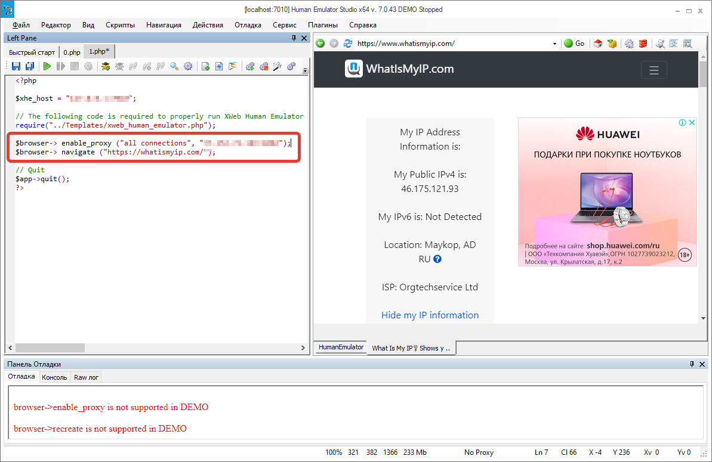
Task: Open the Raw лог debug tab
Action: point(87,377)
